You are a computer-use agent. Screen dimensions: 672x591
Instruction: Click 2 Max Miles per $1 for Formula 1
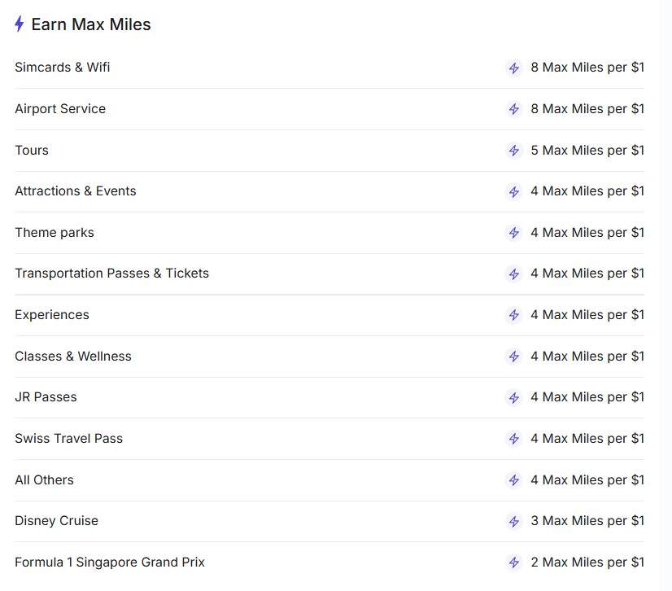pyautogui.click(x=587, y=563)
